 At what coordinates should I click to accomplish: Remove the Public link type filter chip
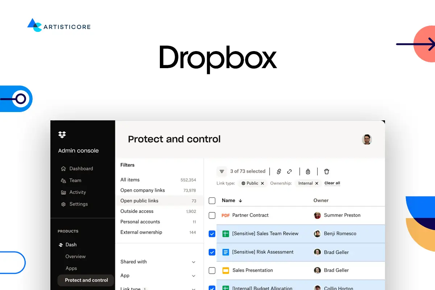tap(262, 183)
